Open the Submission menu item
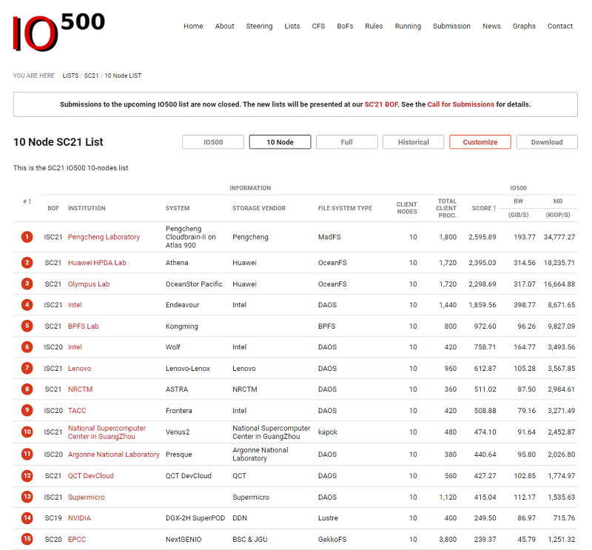The width and height of the screenshot is (592, 550). point(451,26)
